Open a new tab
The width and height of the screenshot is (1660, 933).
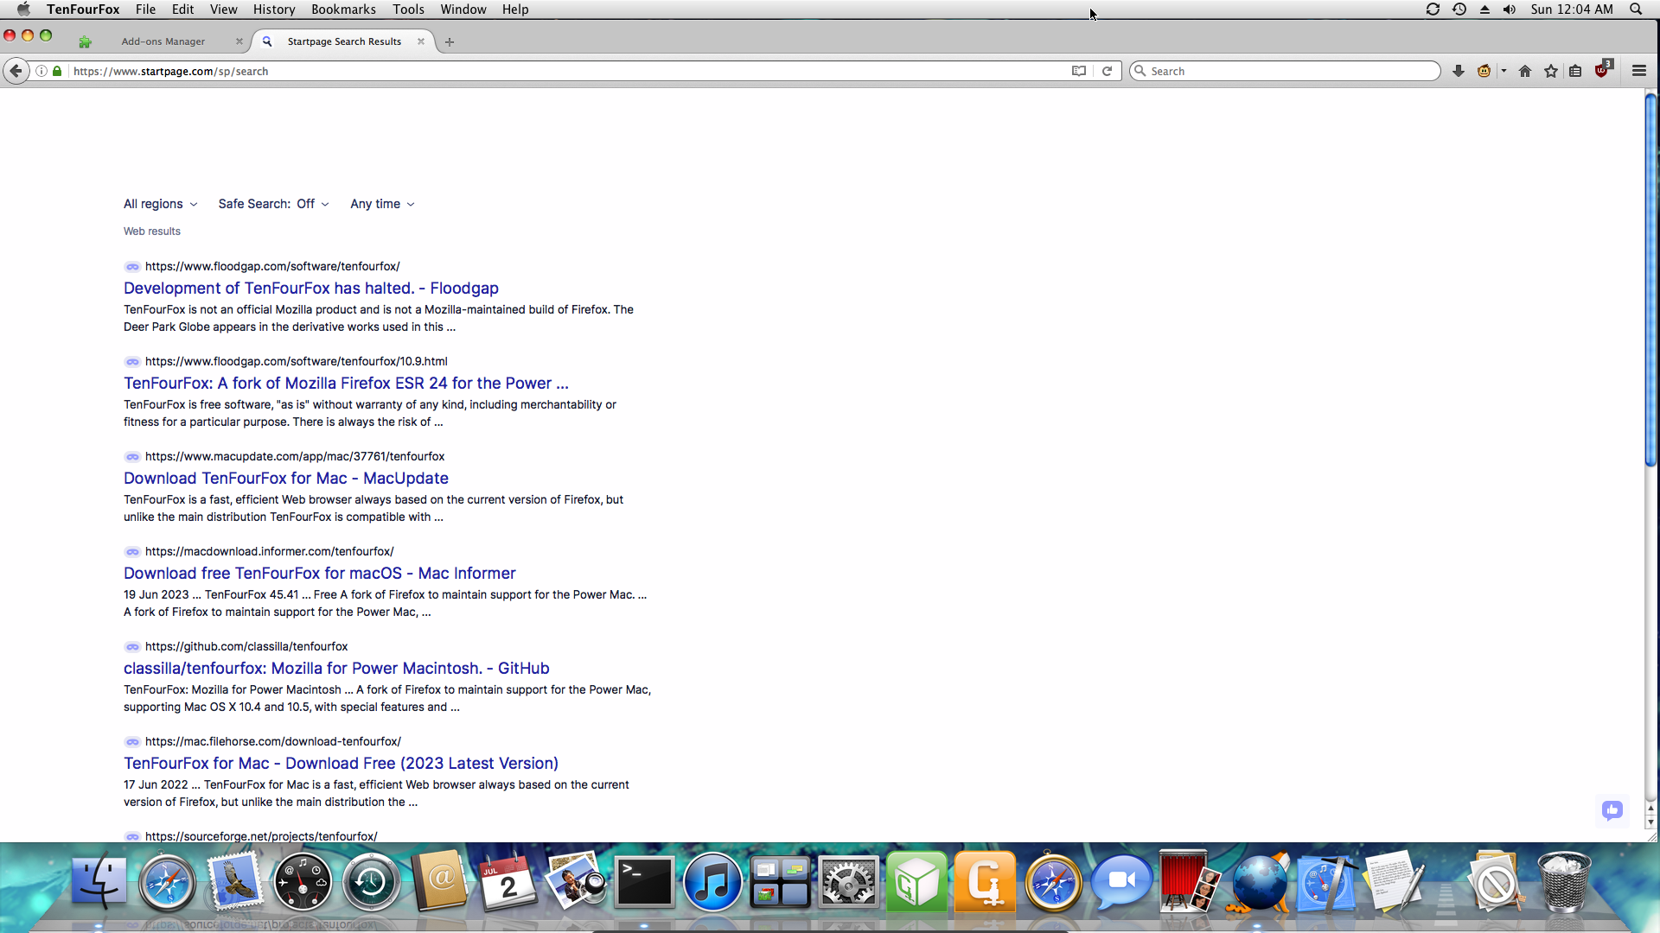pyautogui.click(x=450, y=41)
